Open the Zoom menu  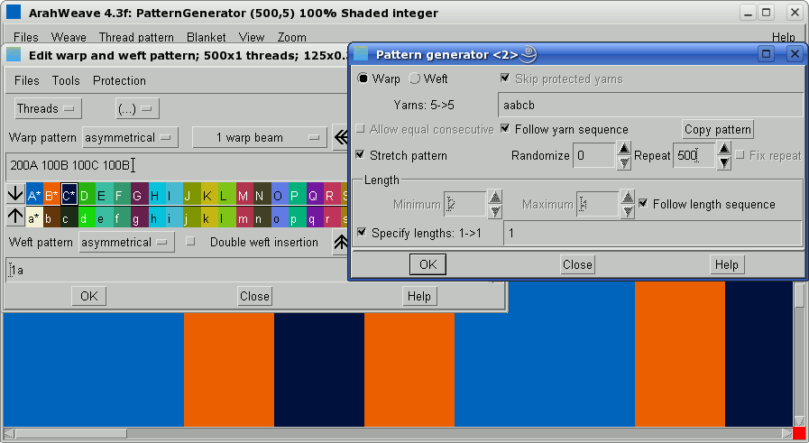point(292,37)
